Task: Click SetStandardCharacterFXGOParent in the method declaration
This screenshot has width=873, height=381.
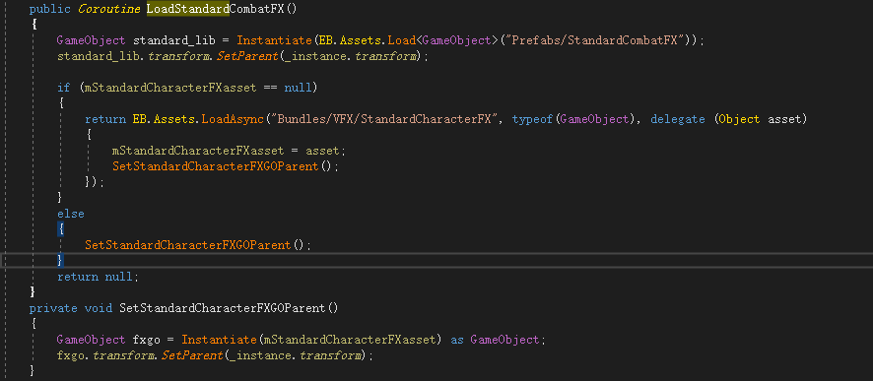Action: pyautogui.click(x=222, y=307)
